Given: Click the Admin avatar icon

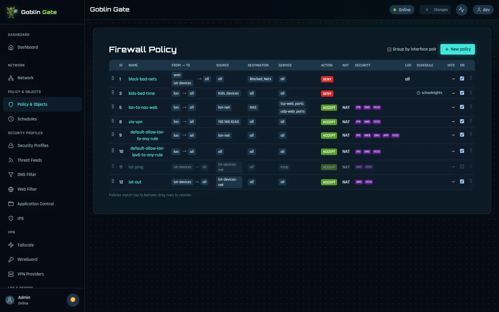Looking at the screenshot, I should pos(10,300).
